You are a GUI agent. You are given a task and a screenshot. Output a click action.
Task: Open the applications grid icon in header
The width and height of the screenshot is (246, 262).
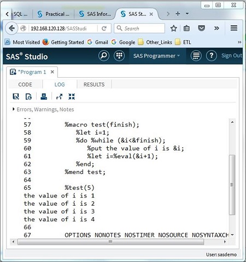pyautogui.click(x=119, y=56)
